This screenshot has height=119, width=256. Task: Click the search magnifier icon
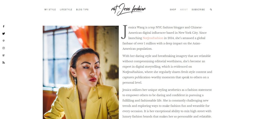(x=211, y=10)
